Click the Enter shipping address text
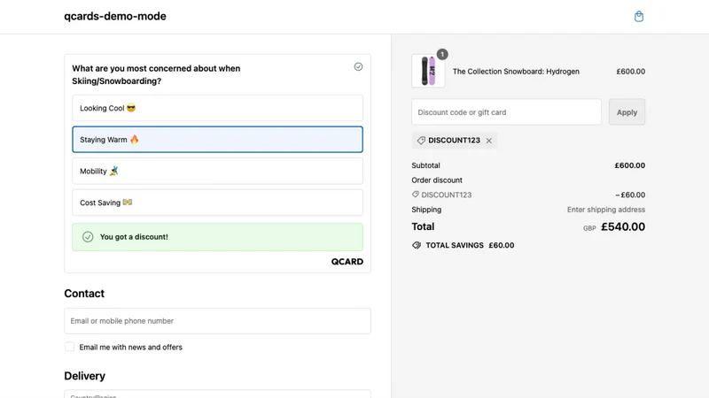The height and width of the screenshot is (398, 709). (606, 210)
